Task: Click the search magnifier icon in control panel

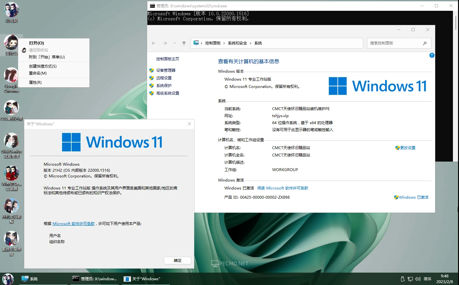Action: click(425, 43)
